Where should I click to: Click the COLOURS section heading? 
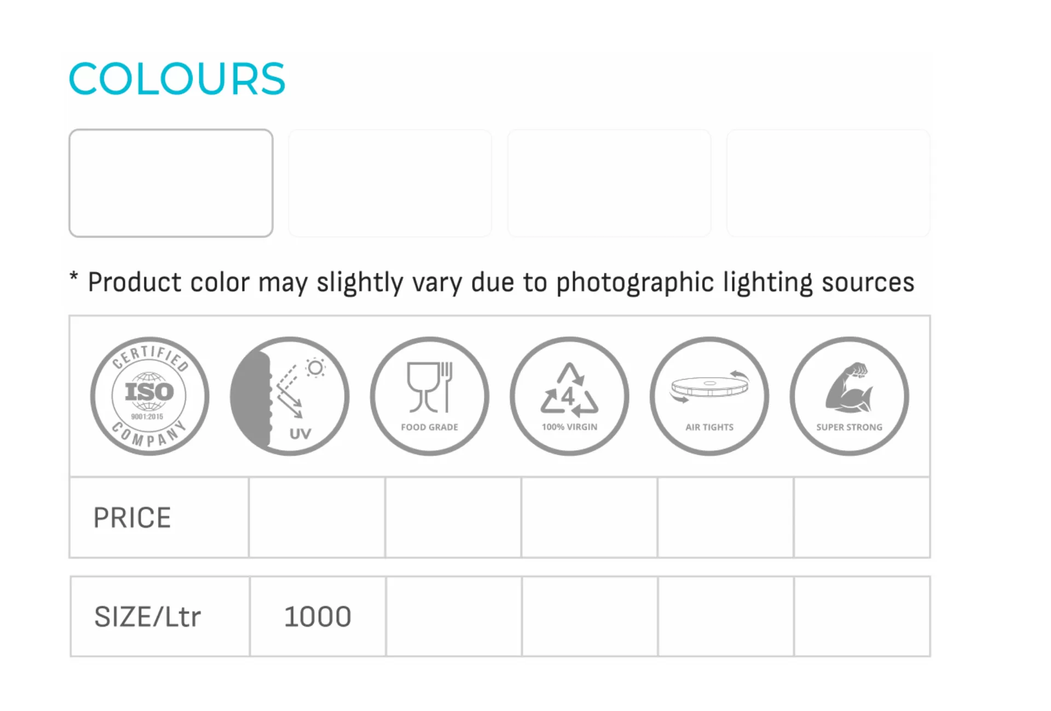click(x=177, y=79)
